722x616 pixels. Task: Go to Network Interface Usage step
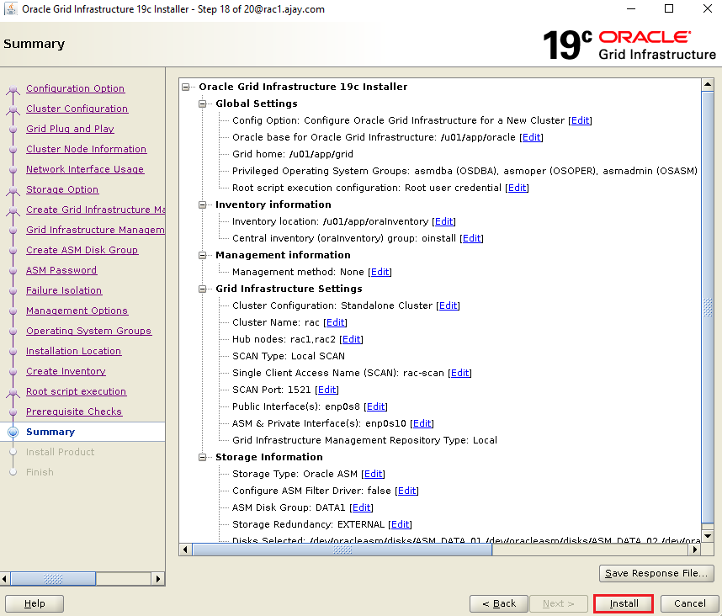pos(85,169)
